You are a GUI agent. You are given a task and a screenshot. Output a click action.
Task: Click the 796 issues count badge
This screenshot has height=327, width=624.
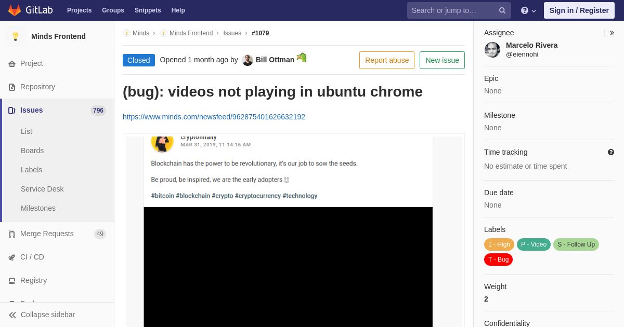click(x=98, y=111)
